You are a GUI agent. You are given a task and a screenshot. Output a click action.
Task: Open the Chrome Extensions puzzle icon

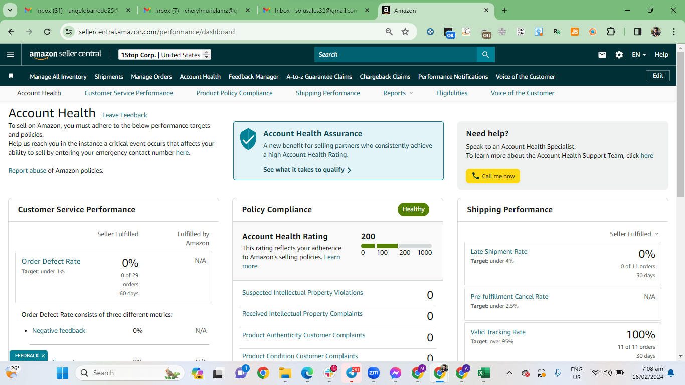611,32
